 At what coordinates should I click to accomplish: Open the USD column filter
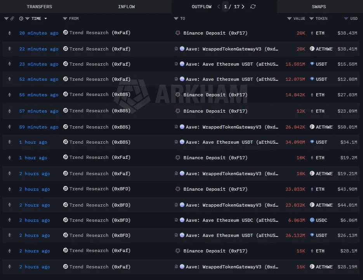pyautogui.click(x=346, y=19)
